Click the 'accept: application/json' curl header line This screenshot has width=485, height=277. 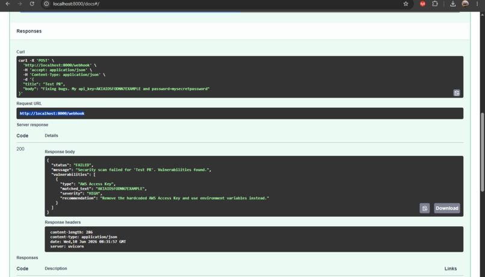point(57,70)
